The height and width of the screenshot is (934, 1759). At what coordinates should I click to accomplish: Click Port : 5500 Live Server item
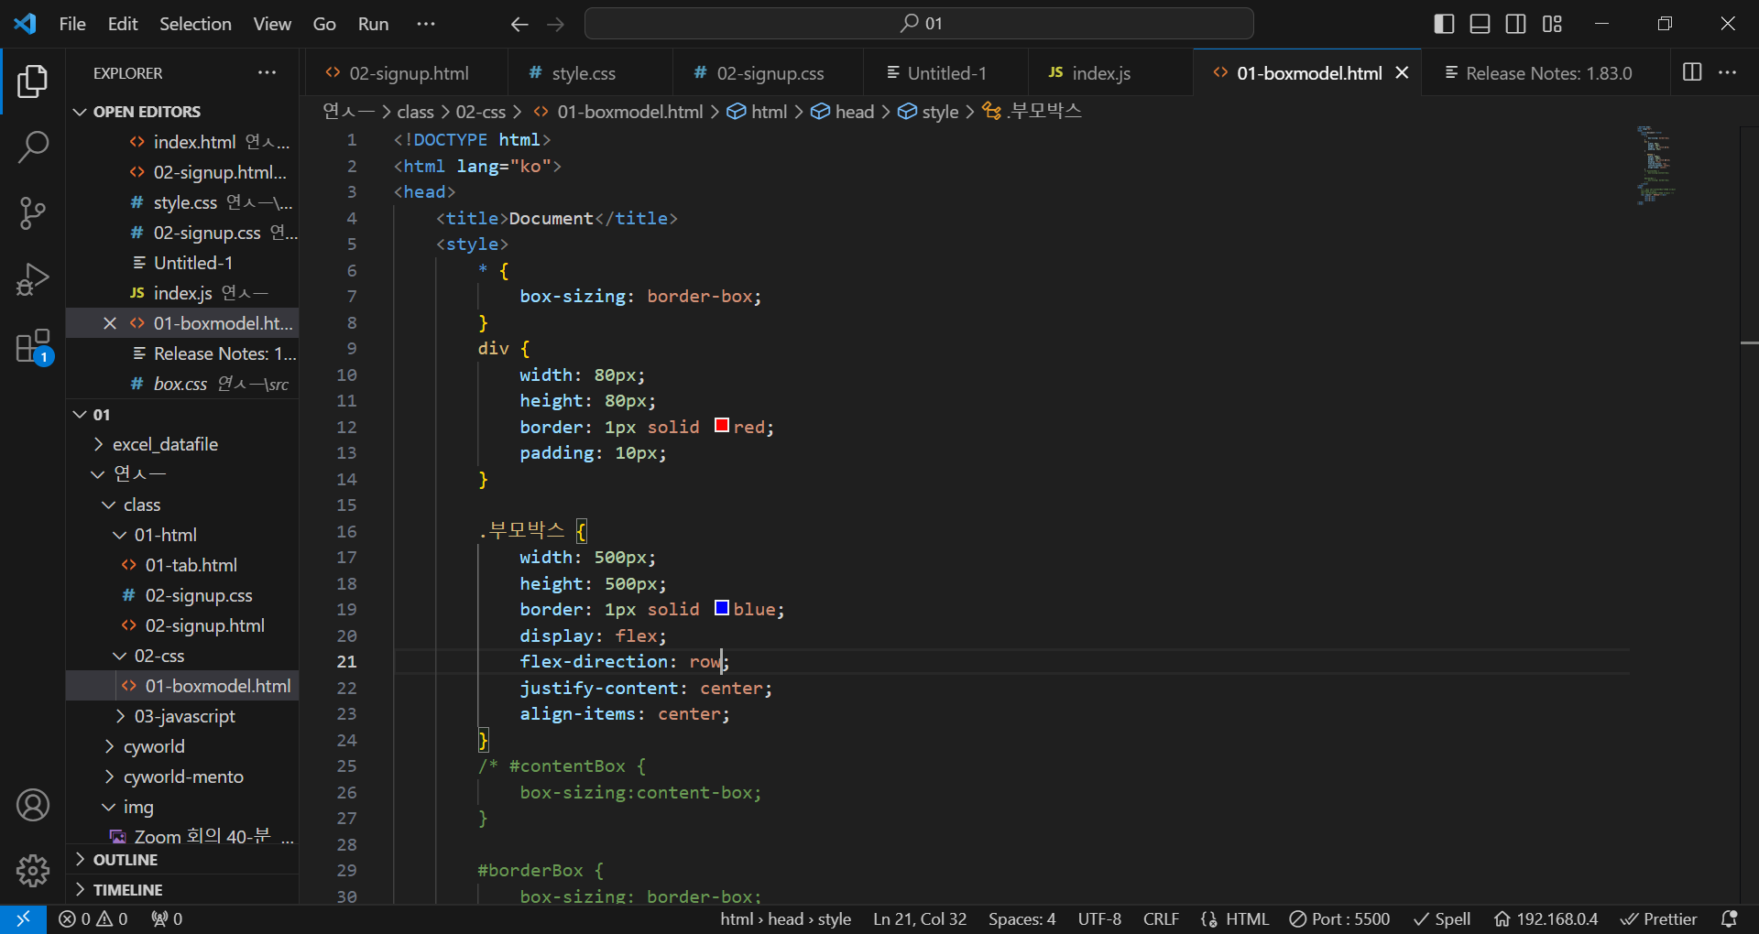(1339, 918)
